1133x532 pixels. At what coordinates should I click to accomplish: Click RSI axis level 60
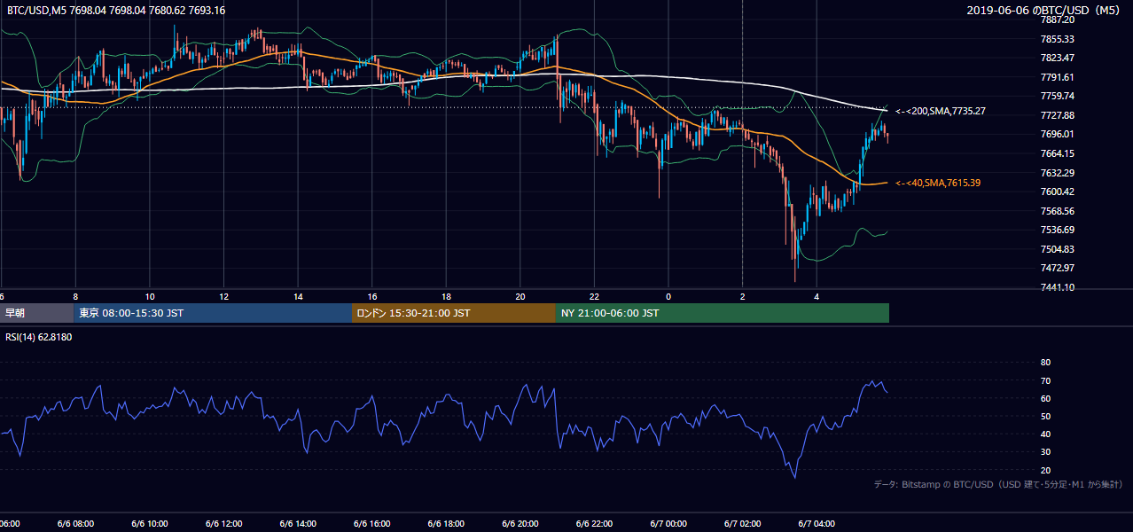point(1045,398)
